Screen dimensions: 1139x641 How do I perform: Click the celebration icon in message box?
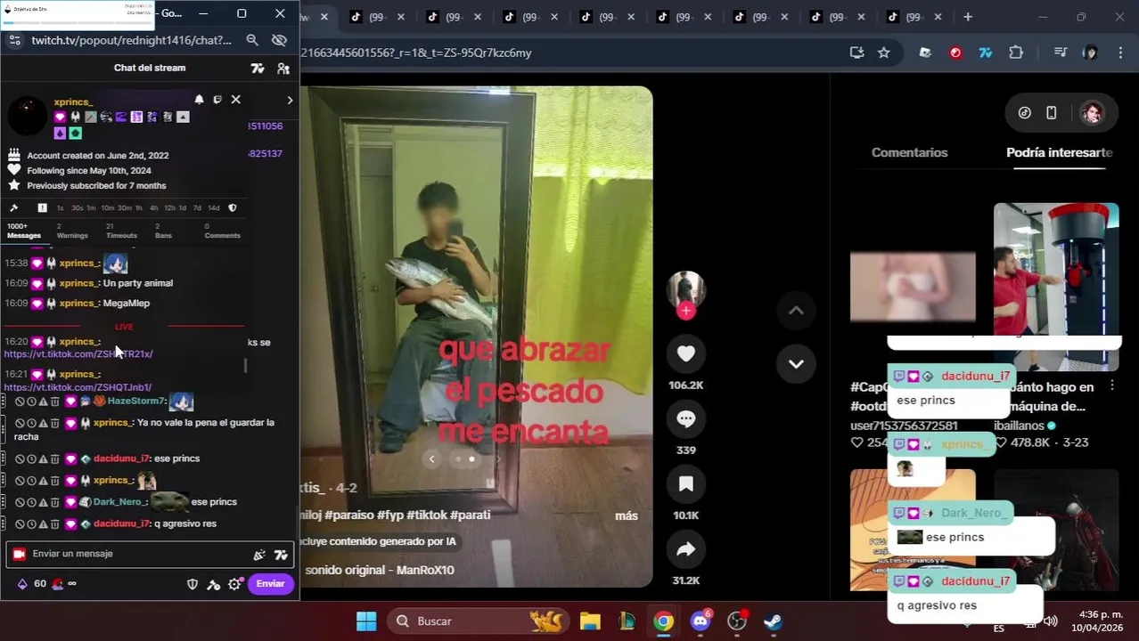pos(259,555)
